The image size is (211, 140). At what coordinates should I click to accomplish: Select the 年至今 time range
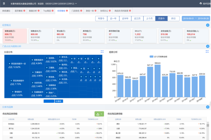click(x=101, y=18)
